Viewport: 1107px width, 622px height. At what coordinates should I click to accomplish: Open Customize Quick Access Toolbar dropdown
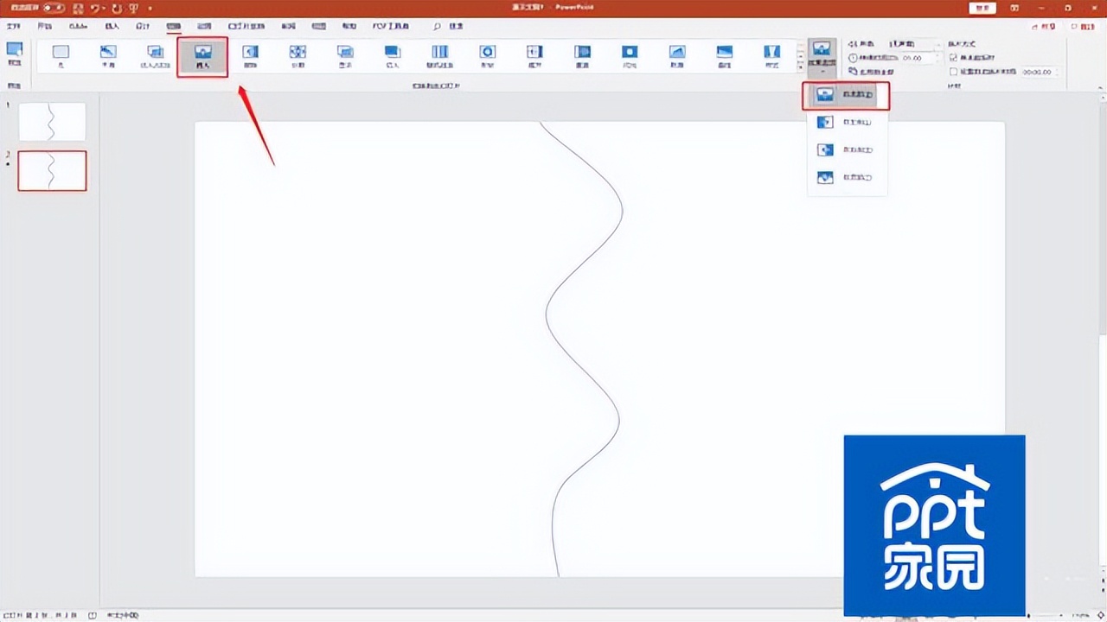[x=150, y=8]
